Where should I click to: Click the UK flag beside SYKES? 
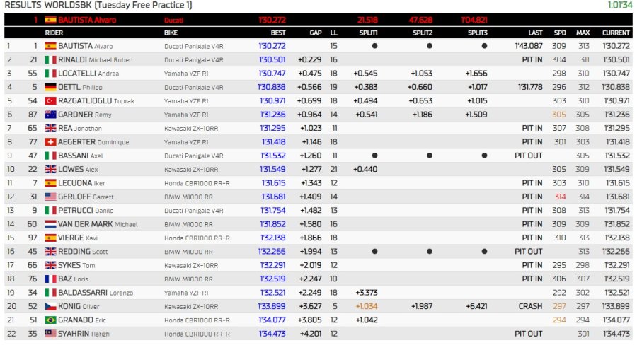point(50,265)
